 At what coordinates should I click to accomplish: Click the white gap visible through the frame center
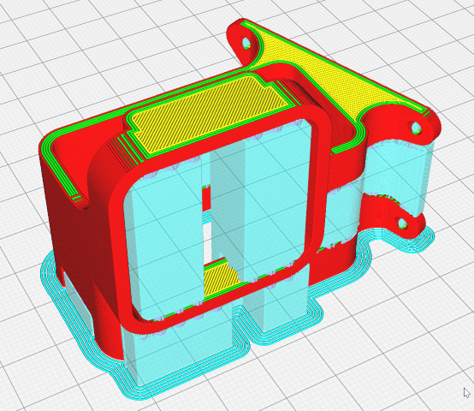pyautogui.click(x=209, y=239)
